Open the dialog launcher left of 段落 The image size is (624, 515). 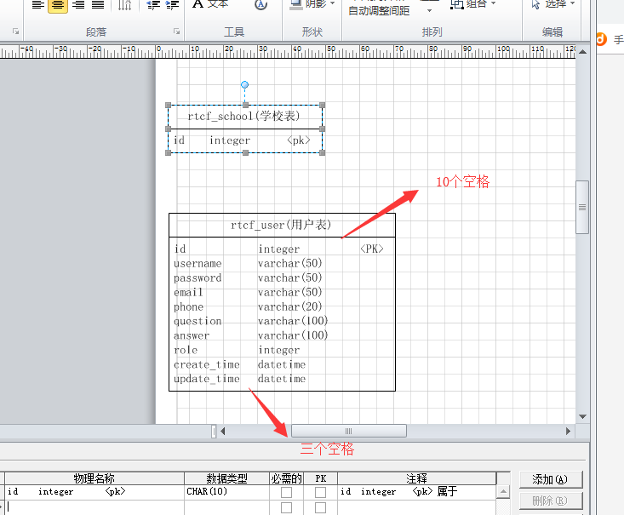(x=15, y=31)
